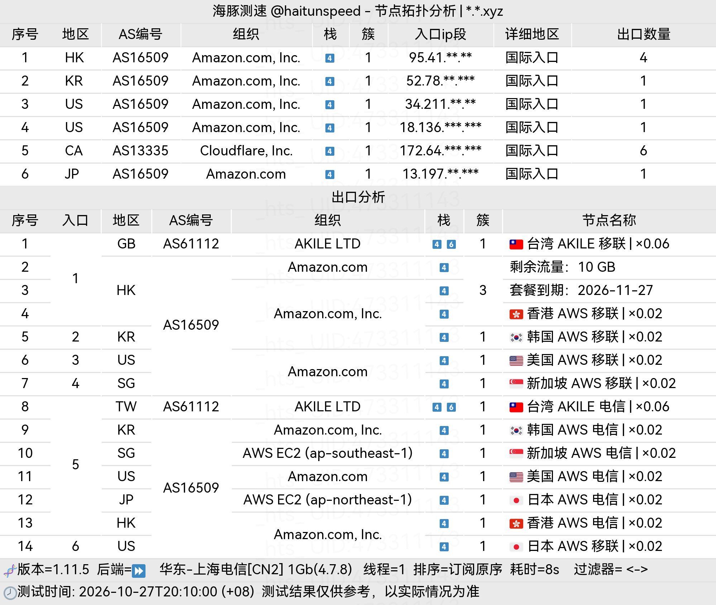Click the title 海豚测速 @haitunspeed
Screen dimensions: 716x605
(286, 11)
